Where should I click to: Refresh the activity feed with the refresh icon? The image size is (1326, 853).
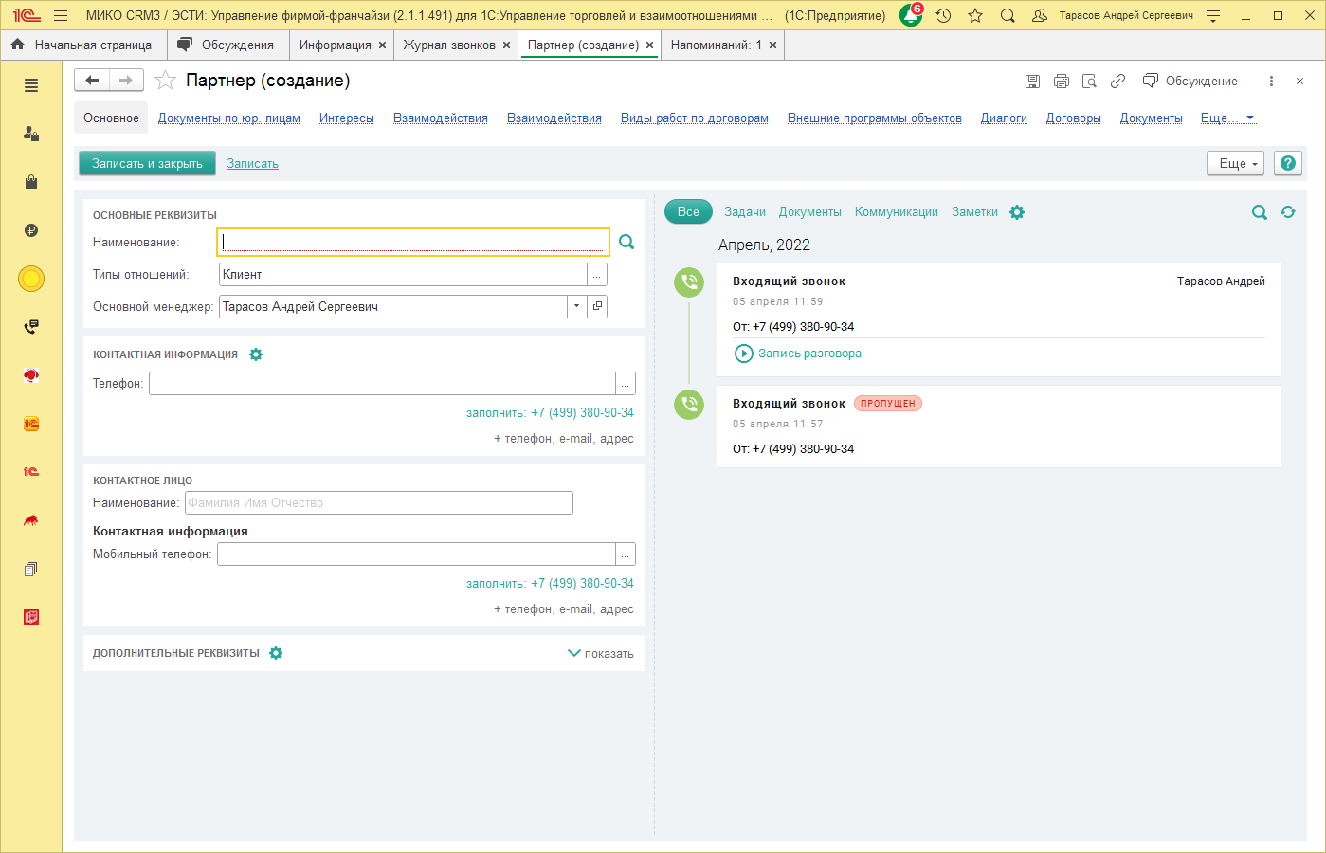click(x=1288, y=212)
